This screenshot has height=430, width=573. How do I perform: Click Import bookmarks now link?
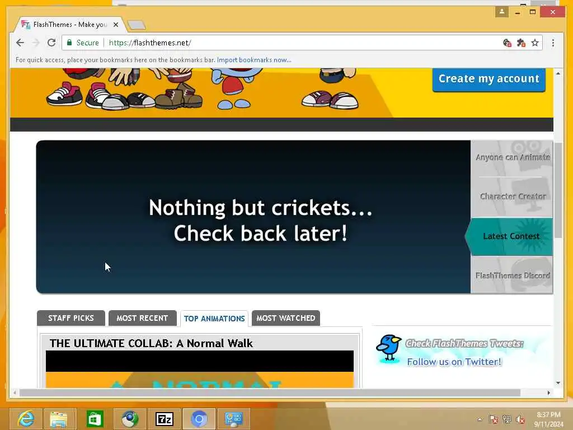pyautogui.click(x=254, y=60)
